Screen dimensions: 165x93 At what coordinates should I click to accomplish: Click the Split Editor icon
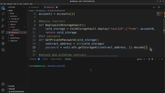pos(159,7)
